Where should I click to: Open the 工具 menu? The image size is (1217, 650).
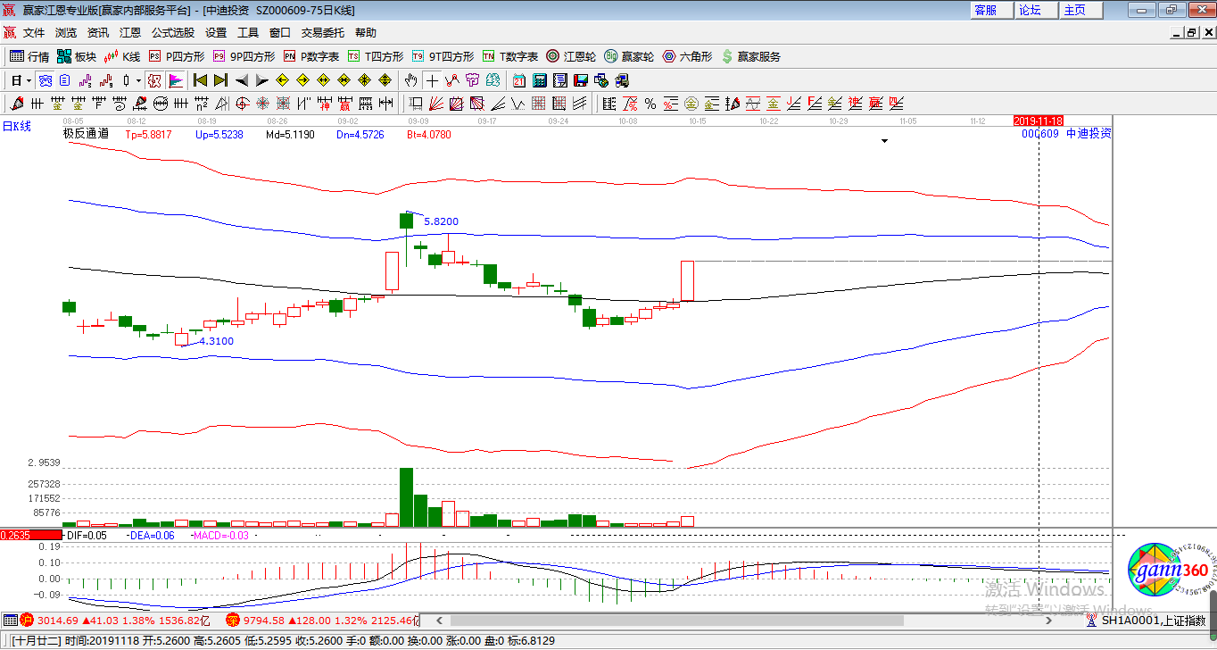248,33
